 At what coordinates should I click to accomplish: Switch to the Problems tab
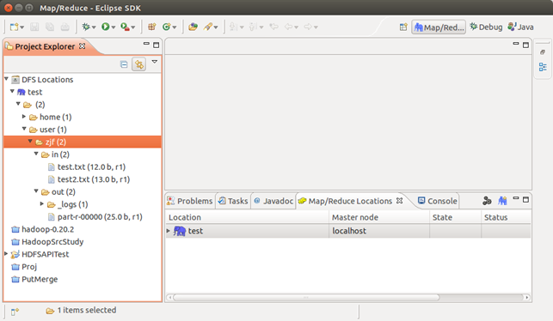pyautogui.click(x=190, y=201)
